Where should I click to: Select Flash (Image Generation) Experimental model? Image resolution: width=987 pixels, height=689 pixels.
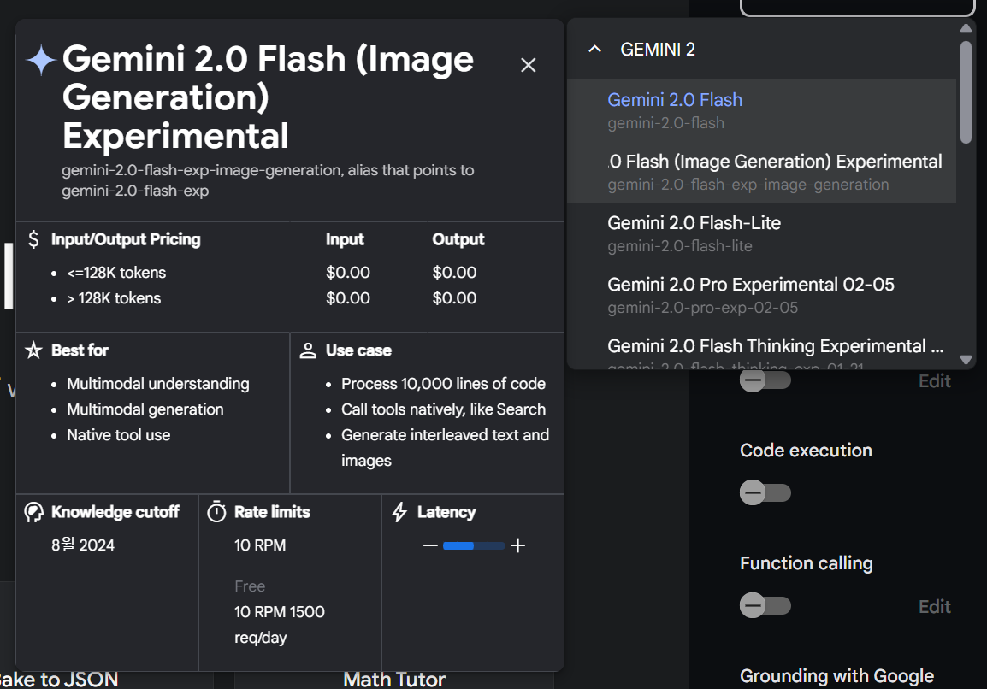762,172
